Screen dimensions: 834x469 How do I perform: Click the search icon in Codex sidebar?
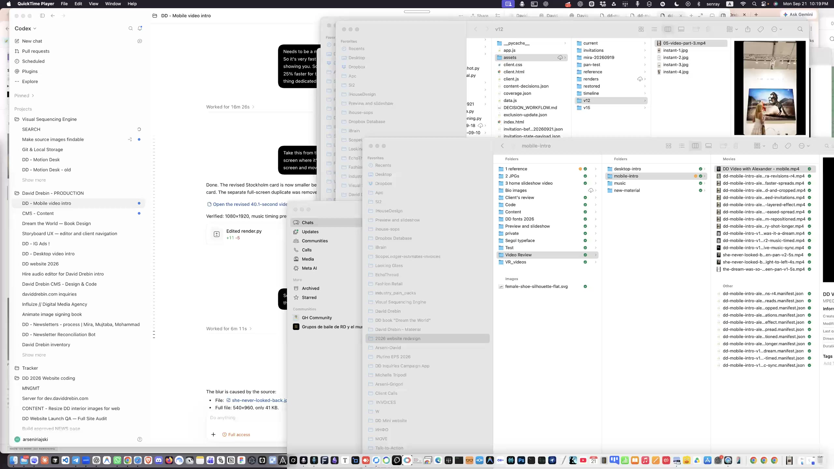coord(130,29)
